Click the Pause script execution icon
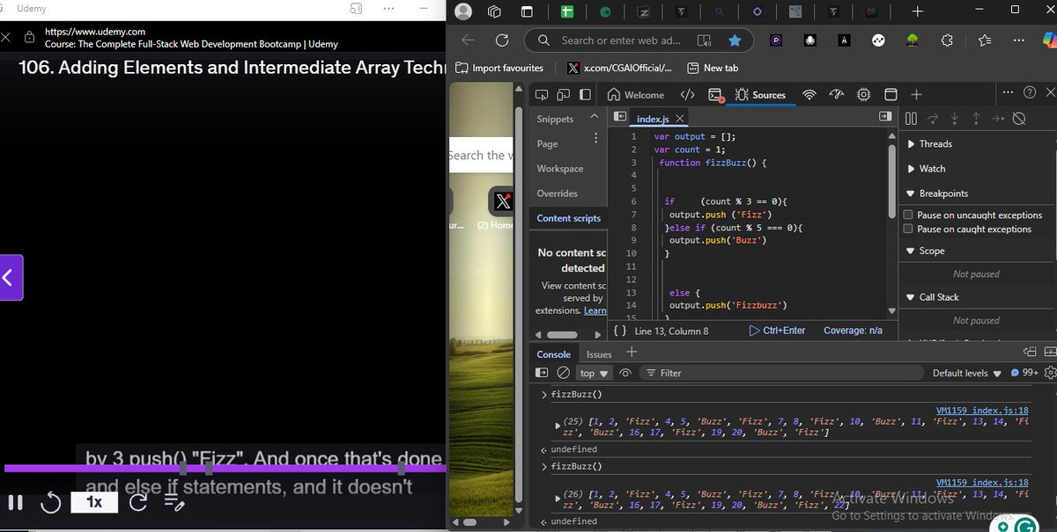Screen dimensions: 1057x532 pos(910,118)
